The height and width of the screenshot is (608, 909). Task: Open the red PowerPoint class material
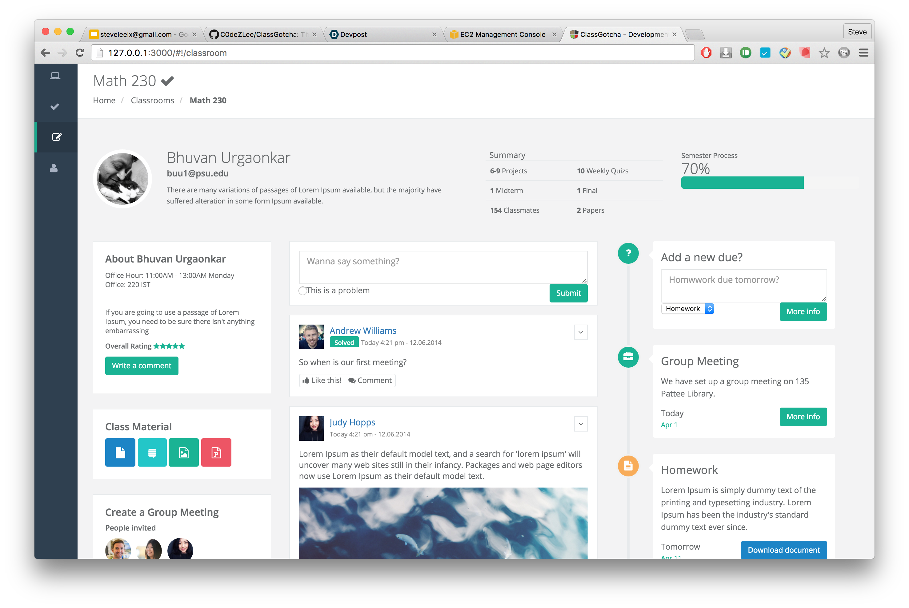pos(216,452)
